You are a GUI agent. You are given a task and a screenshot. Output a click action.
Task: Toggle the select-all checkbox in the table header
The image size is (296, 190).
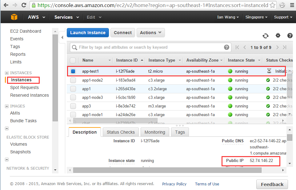tap(73, 60)
